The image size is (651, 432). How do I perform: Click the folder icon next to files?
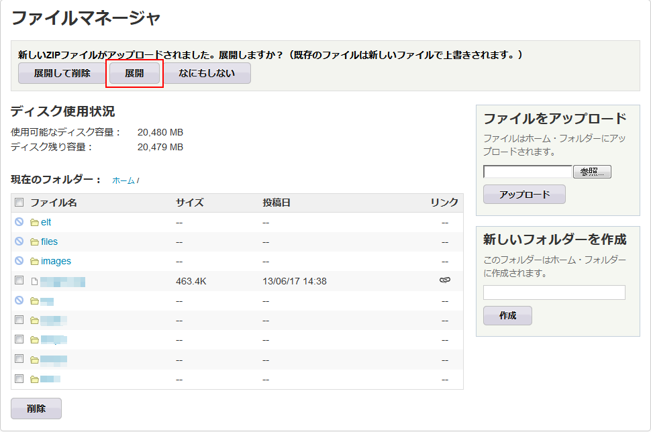(x=34, y=242)
